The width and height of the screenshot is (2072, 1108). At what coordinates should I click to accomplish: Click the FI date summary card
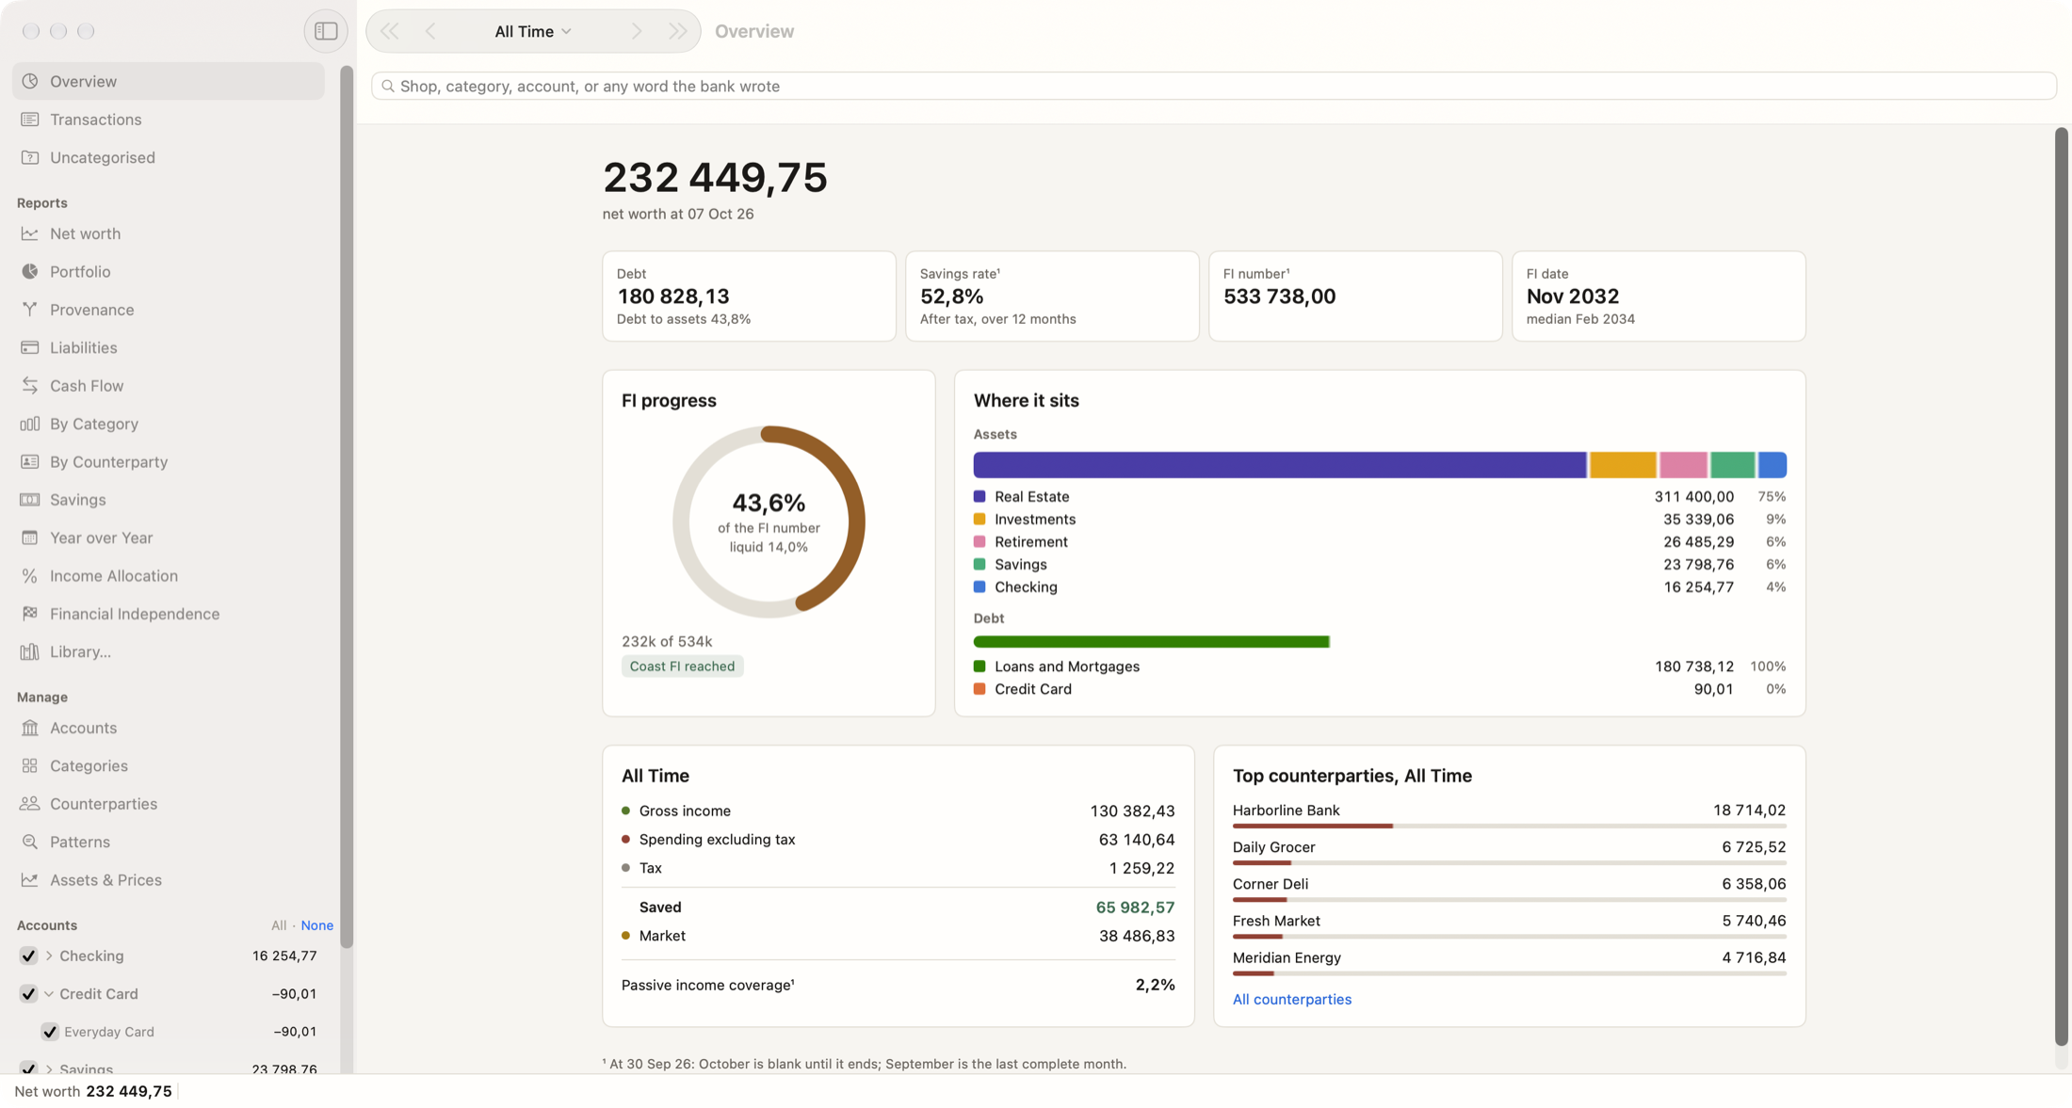tap(1659, 296)
